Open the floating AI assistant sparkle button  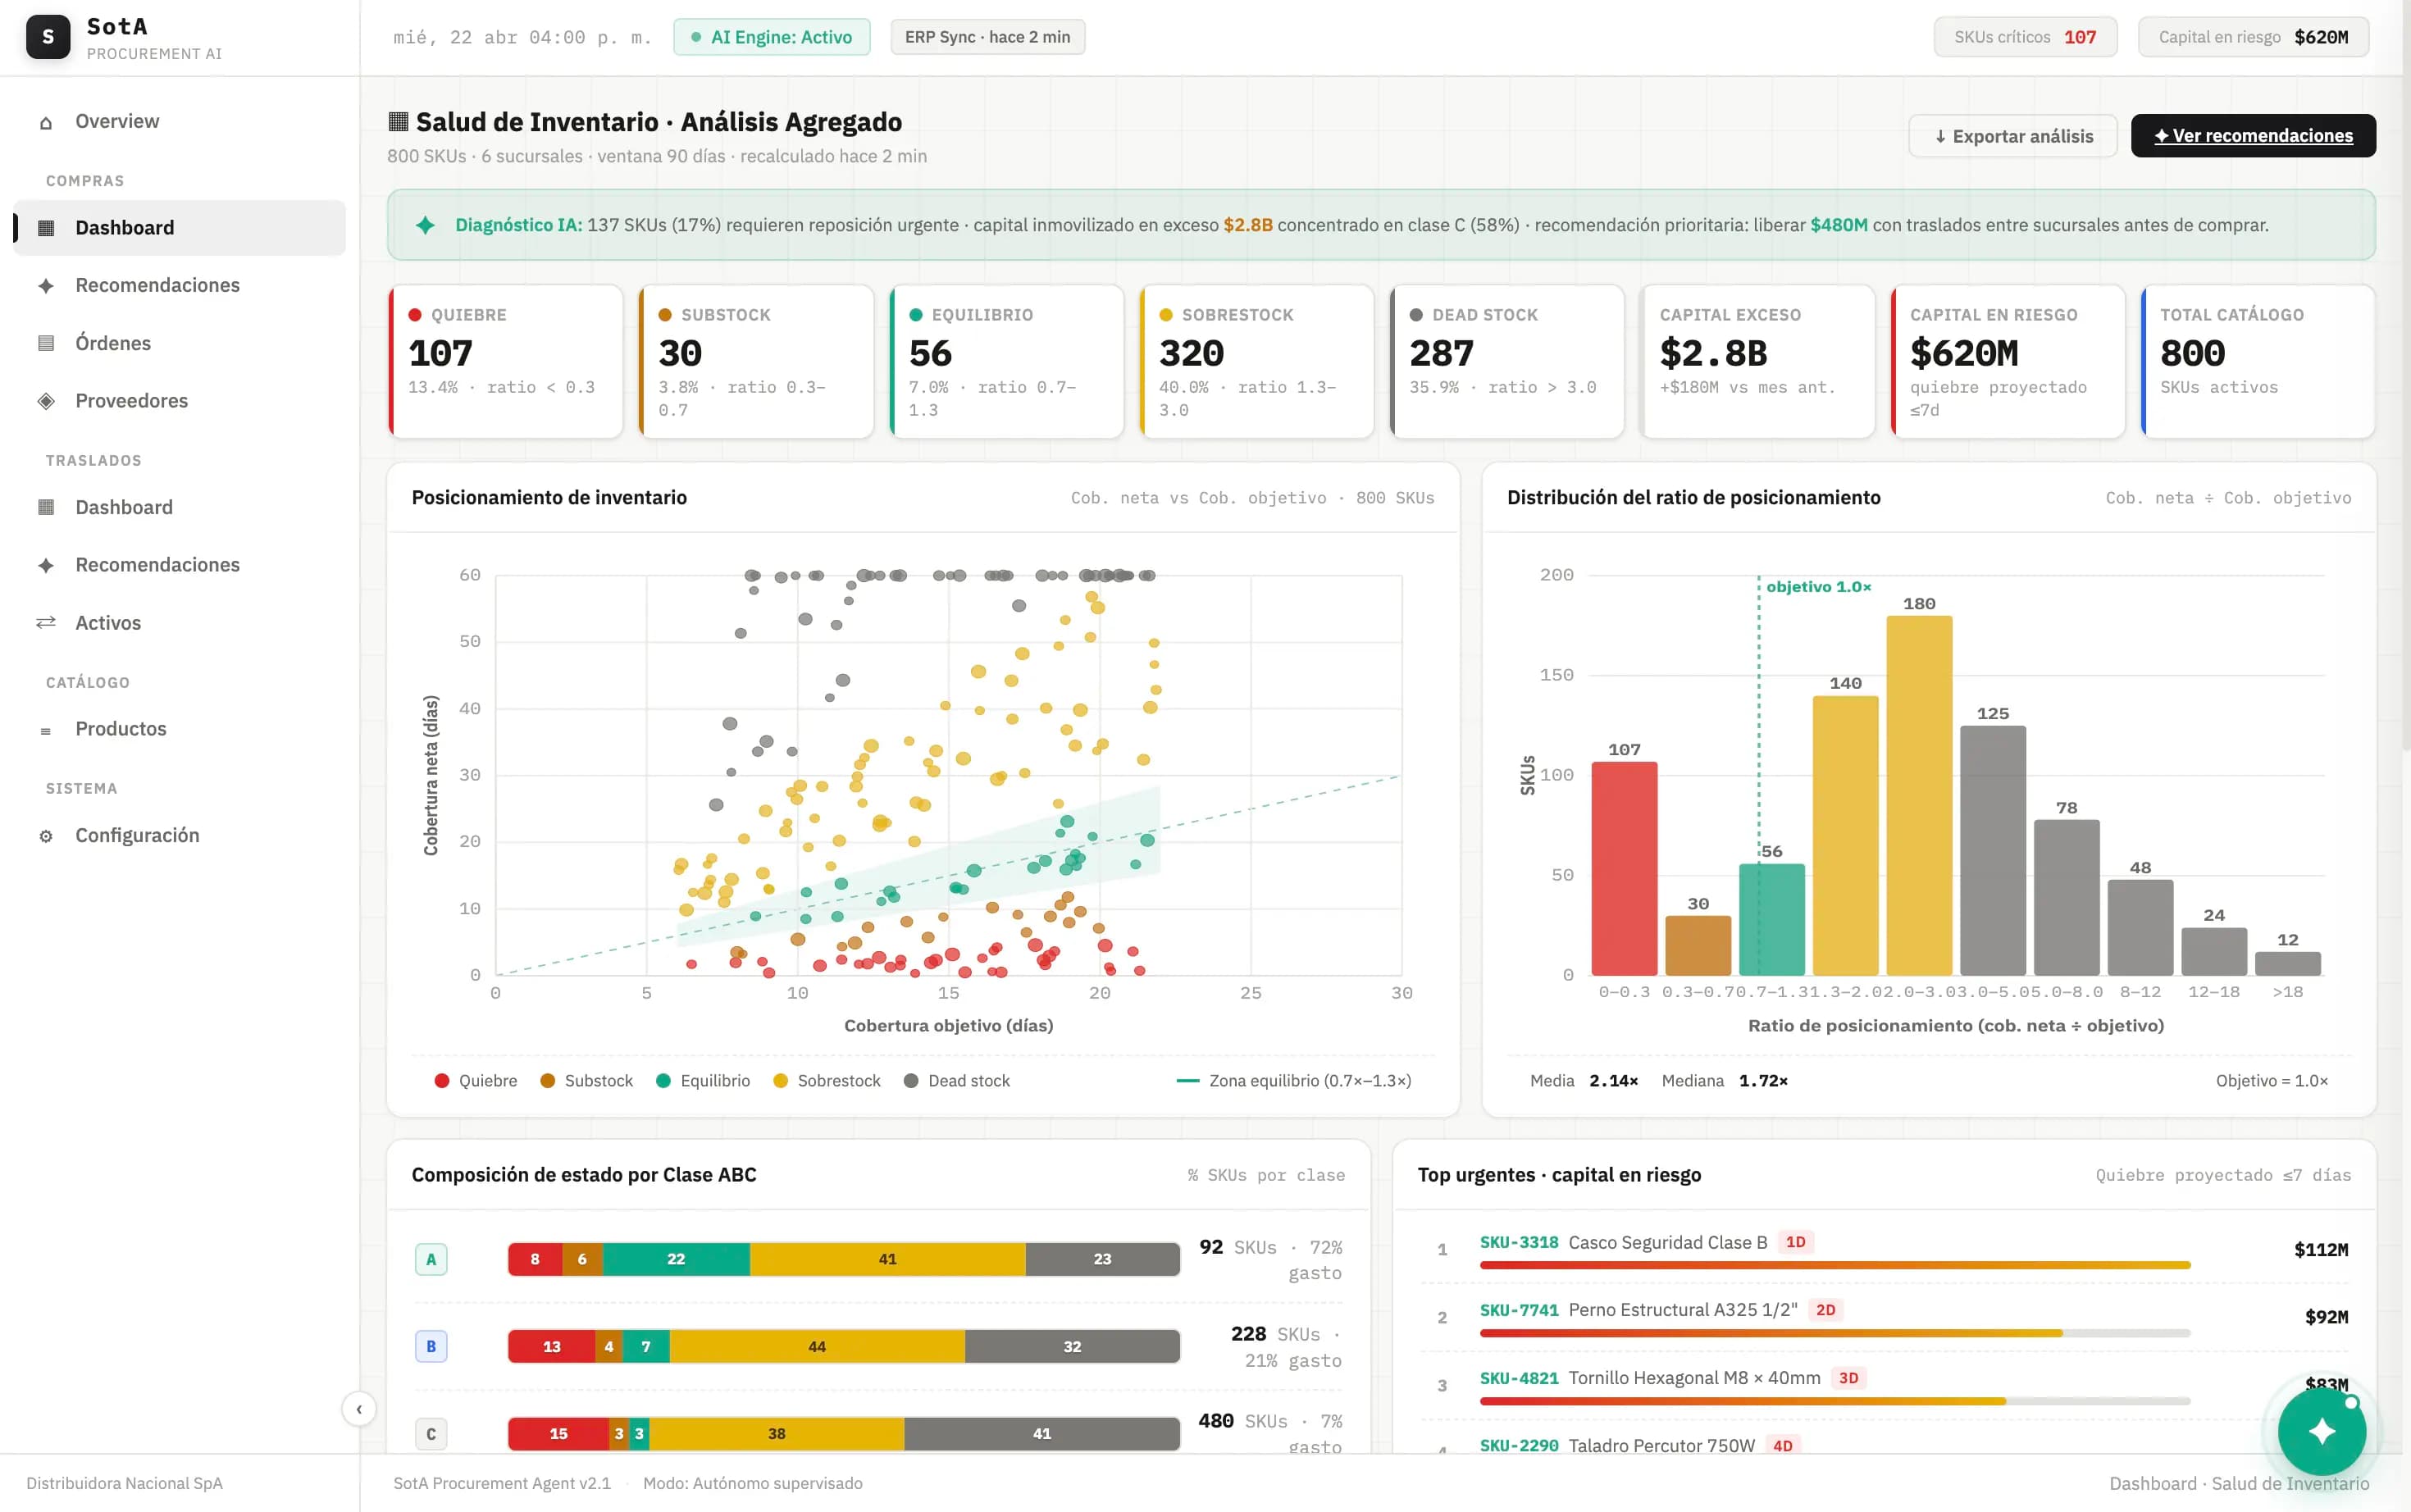click(2321, 1431)
